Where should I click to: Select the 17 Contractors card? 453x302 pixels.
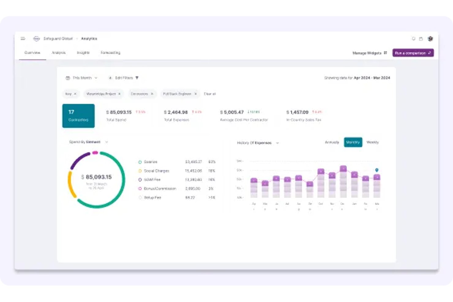[x=78, y=116]
